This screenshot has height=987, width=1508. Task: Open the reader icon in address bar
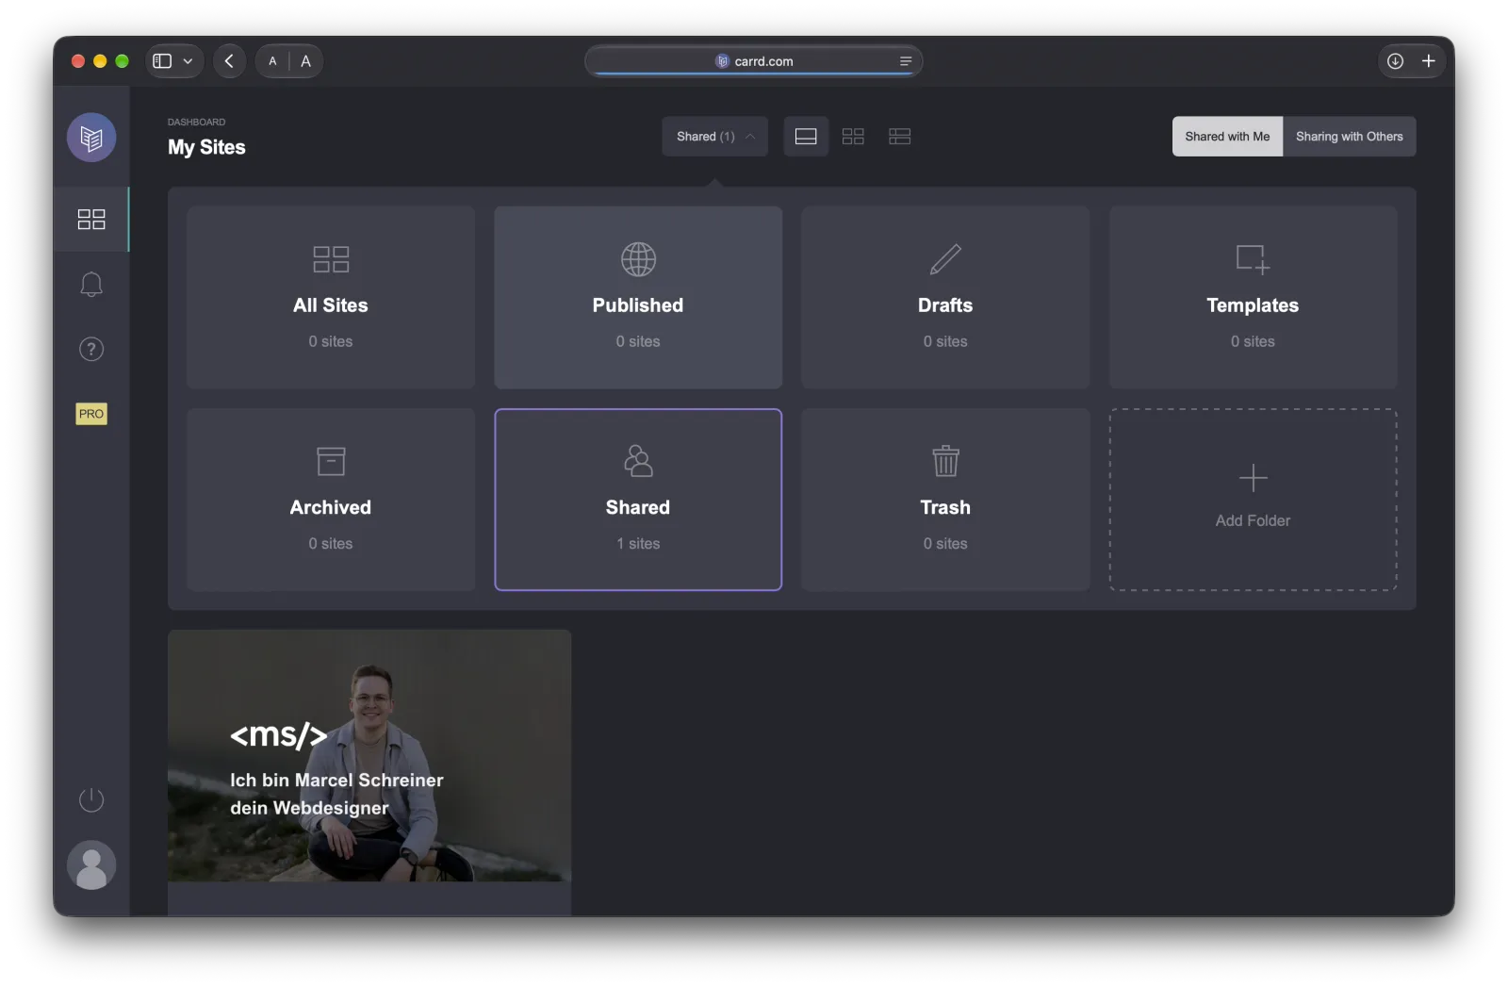pos(906,61)
